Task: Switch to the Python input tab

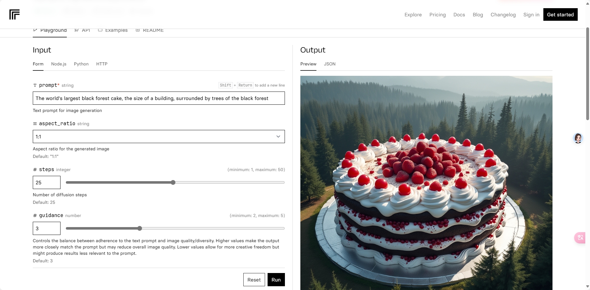Action: tap(81, 64)
